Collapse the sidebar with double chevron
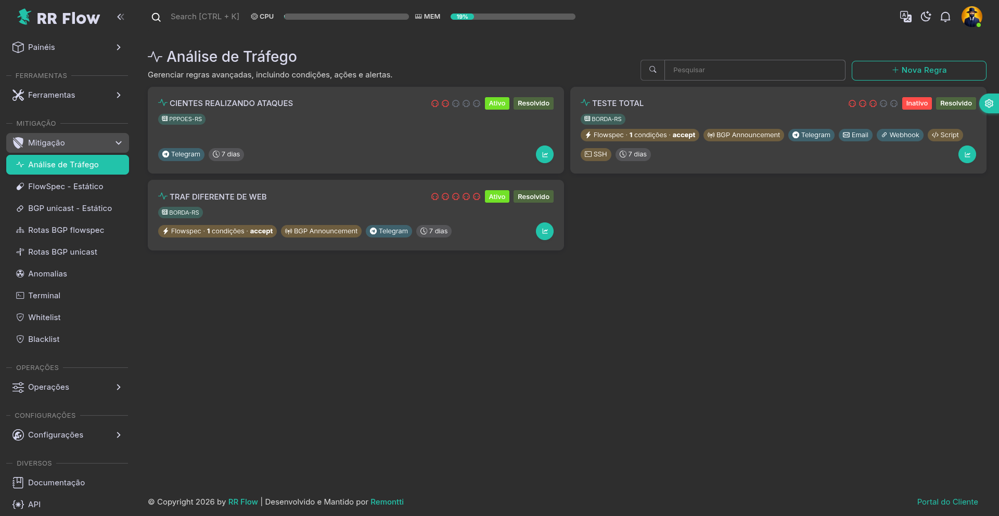 point(121,17)
